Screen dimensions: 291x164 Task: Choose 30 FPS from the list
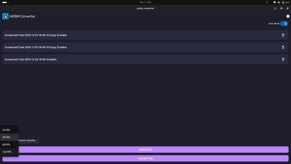9,137
